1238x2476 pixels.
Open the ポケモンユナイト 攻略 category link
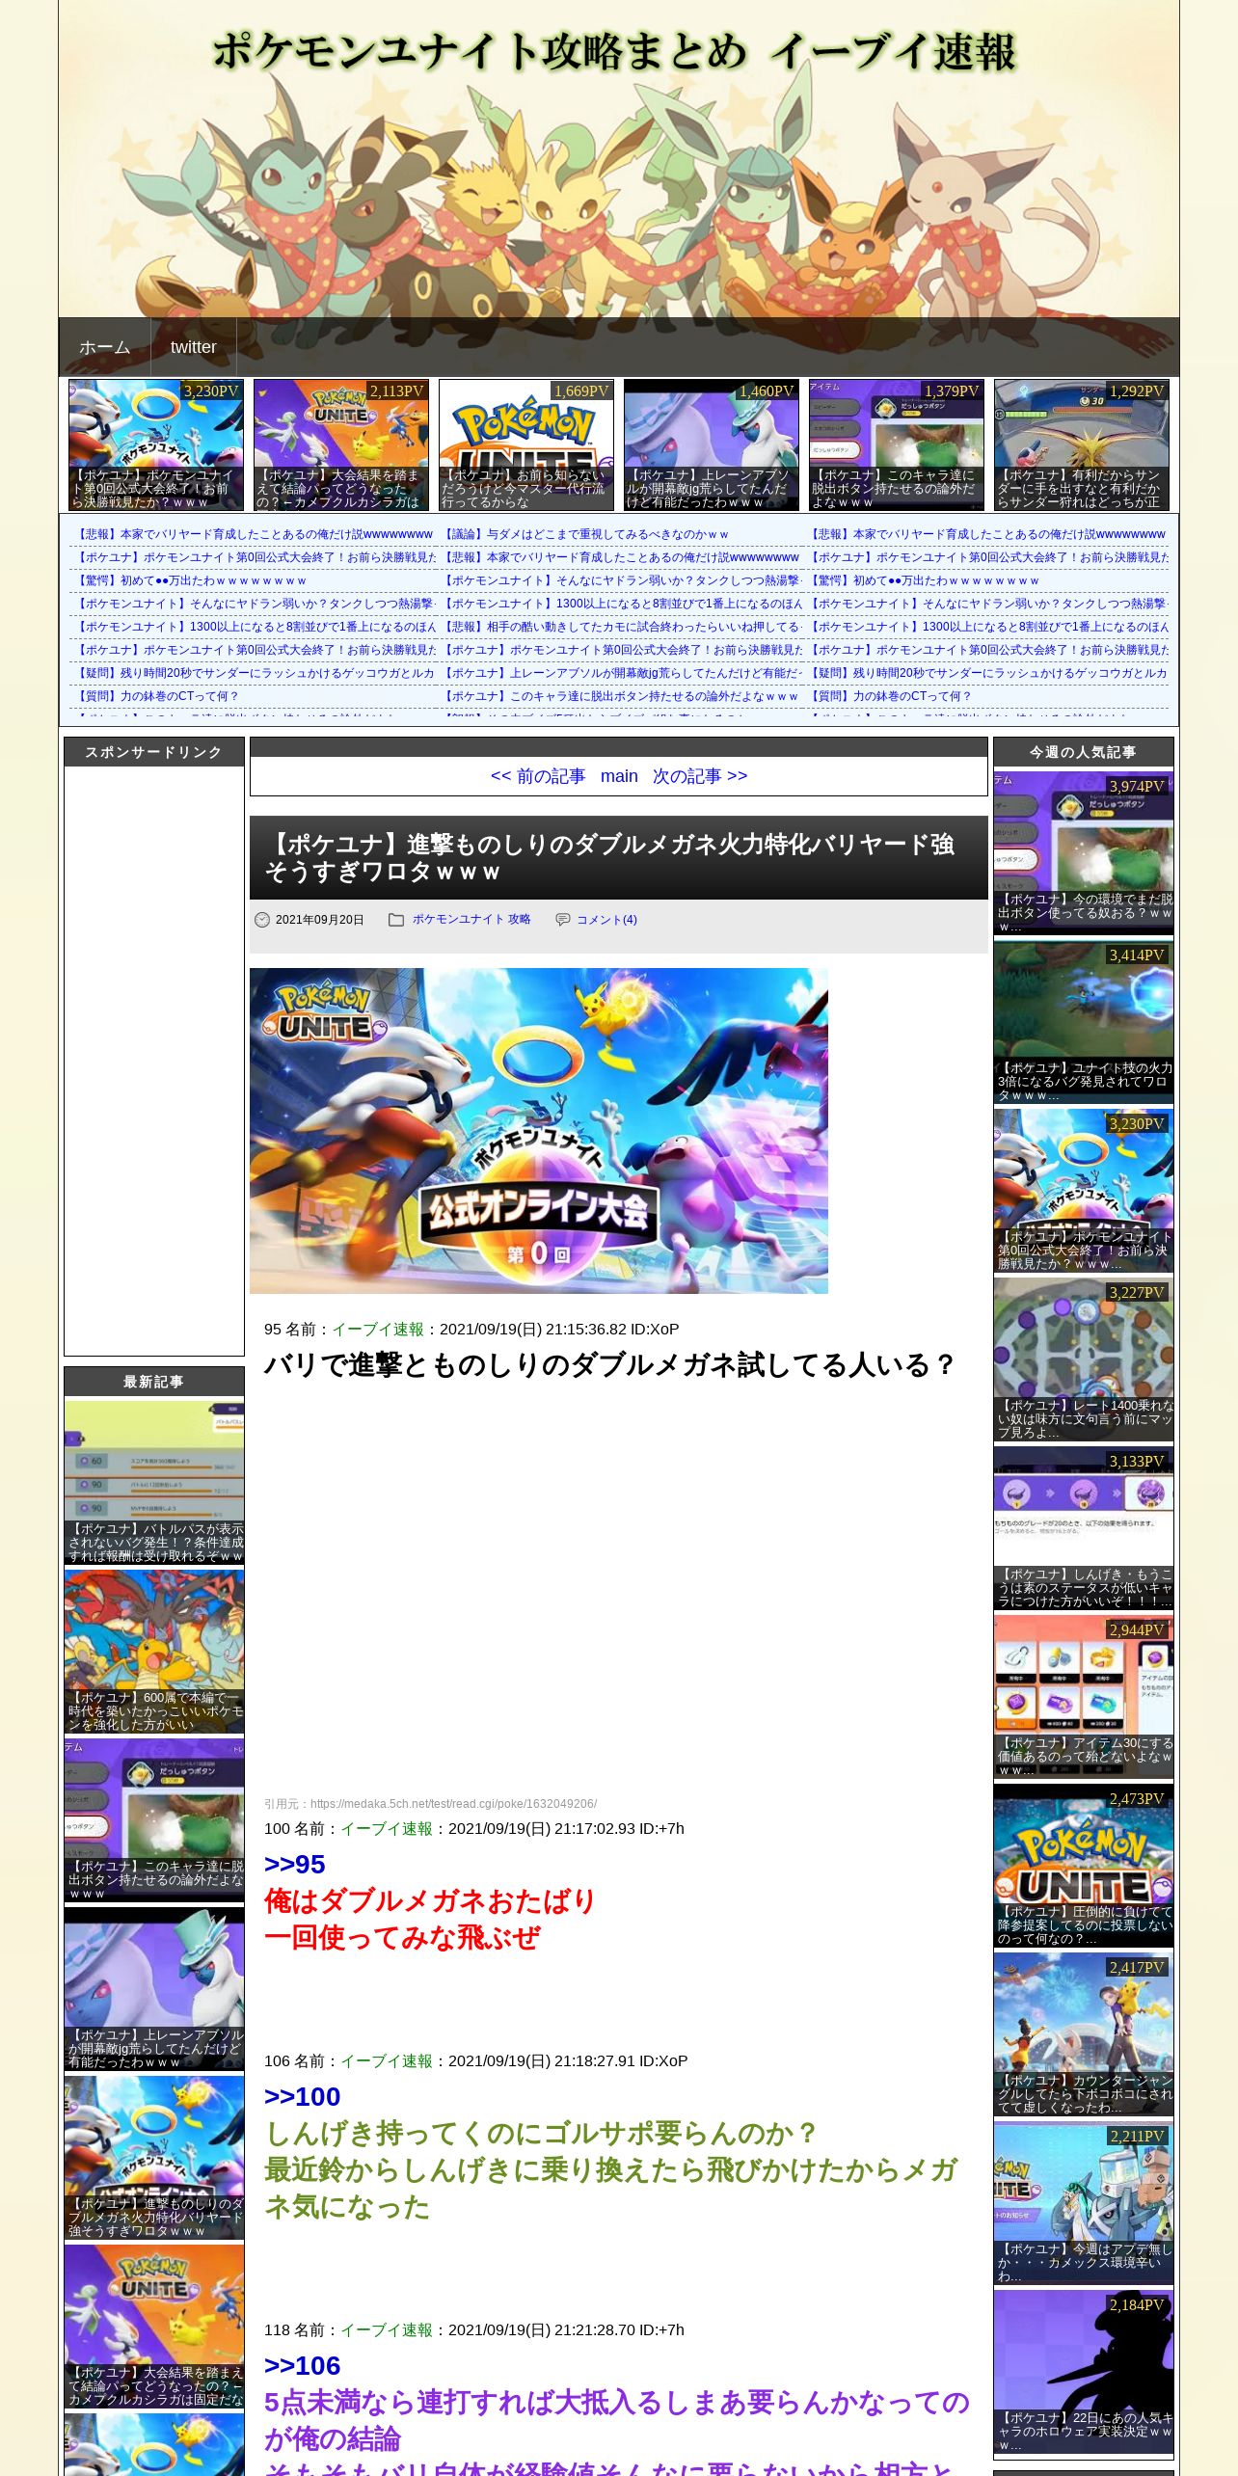471,920
